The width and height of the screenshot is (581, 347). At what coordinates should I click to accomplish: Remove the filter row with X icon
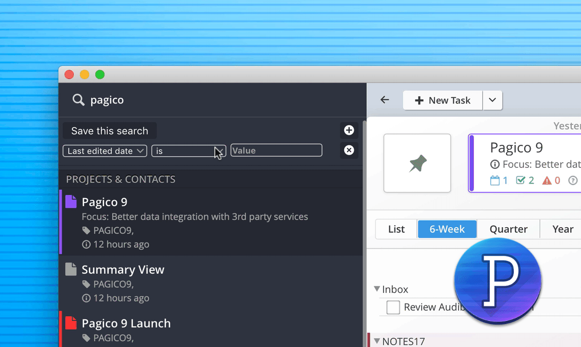(349, 150)
